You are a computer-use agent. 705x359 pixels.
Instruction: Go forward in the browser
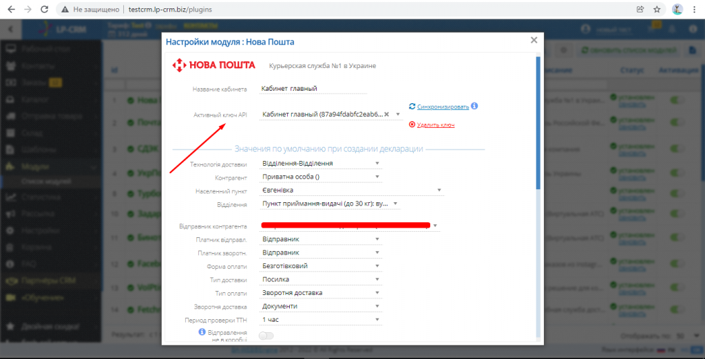point(28,9)
